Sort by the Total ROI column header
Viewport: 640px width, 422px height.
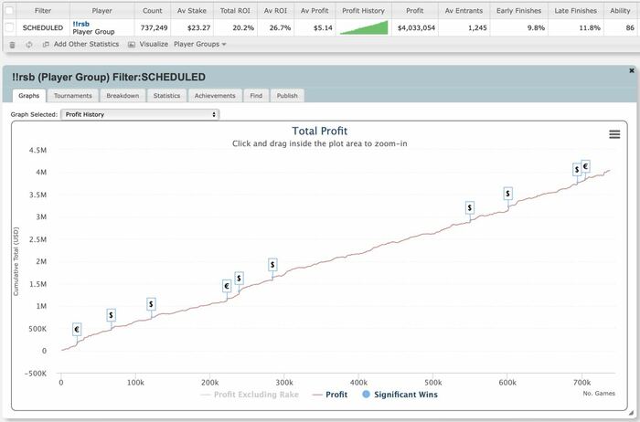pyautogui.click(x=235, y=11)
